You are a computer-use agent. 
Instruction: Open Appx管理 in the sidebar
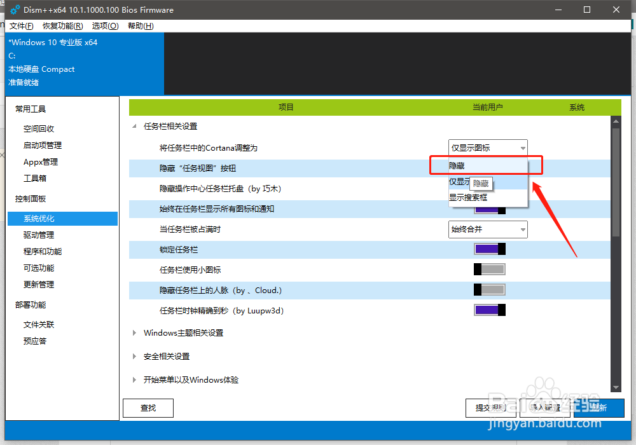[41, 162]
